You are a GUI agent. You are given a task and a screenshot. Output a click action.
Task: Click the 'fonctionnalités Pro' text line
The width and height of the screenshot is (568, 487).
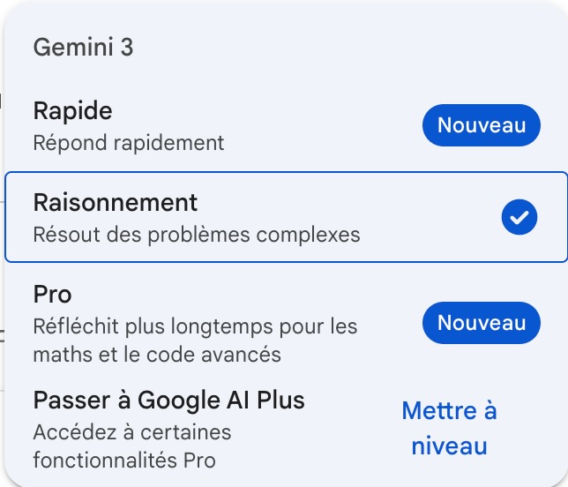pos(123,460)
